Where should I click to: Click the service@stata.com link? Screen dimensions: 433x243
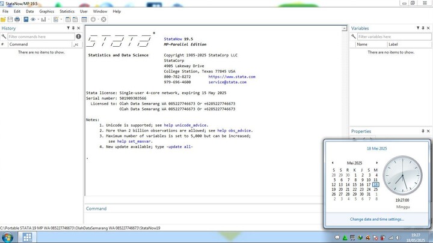pos(227,82)
